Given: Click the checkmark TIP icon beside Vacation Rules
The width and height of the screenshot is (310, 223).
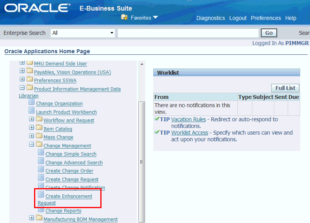Looking at the screenshot, I should pyautogui.click(x=157, y=119).
